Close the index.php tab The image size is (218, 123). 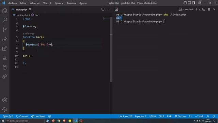30,9
